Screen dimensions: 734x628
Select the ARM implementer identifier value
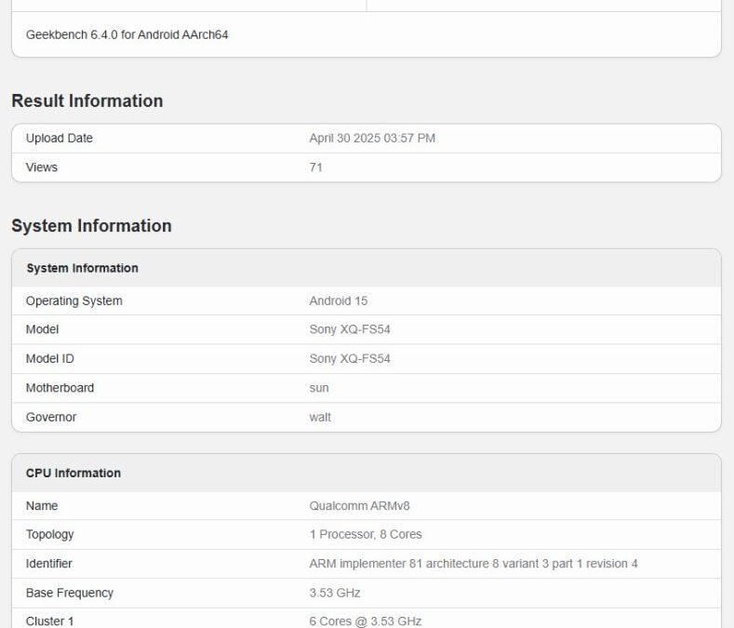[473, 564]
